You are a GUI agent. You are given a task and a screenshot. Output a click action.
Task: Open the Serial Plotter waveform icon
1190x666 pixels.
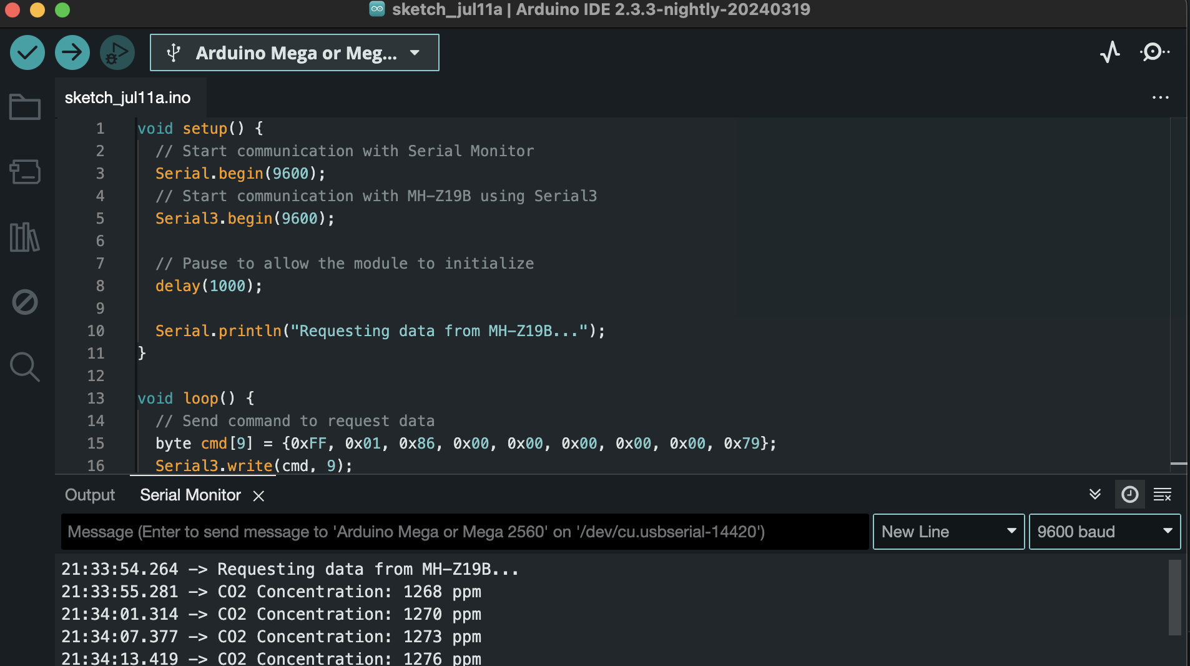click(x=1110, y=52)
